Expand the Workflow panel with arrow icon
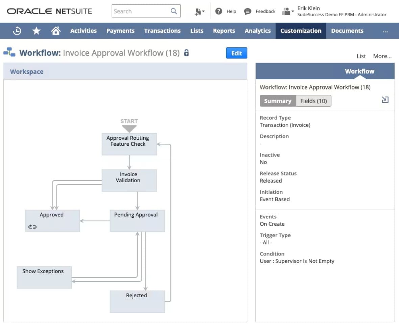The image size is (399, 327). (385, 100)
